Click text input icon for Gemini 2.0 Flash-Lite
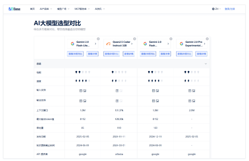The width and height of the screenshot is (249, 161). point(81,91)
